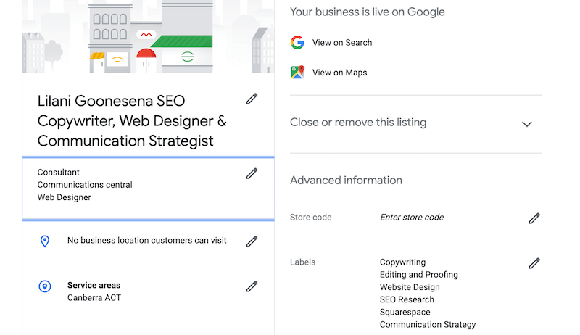Click the business name heading text
This screenshot has height=335, width=580.
click(x=132, y=121)
